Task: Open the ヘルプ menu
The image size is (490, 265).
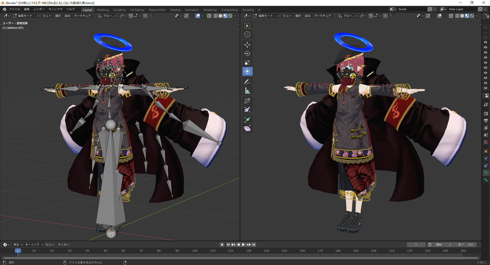Action: (70, 9)
